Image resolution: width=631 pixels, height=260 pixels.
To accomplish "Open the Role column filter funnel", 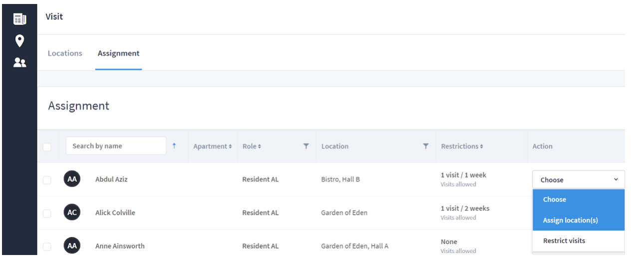I will (306, 146).
